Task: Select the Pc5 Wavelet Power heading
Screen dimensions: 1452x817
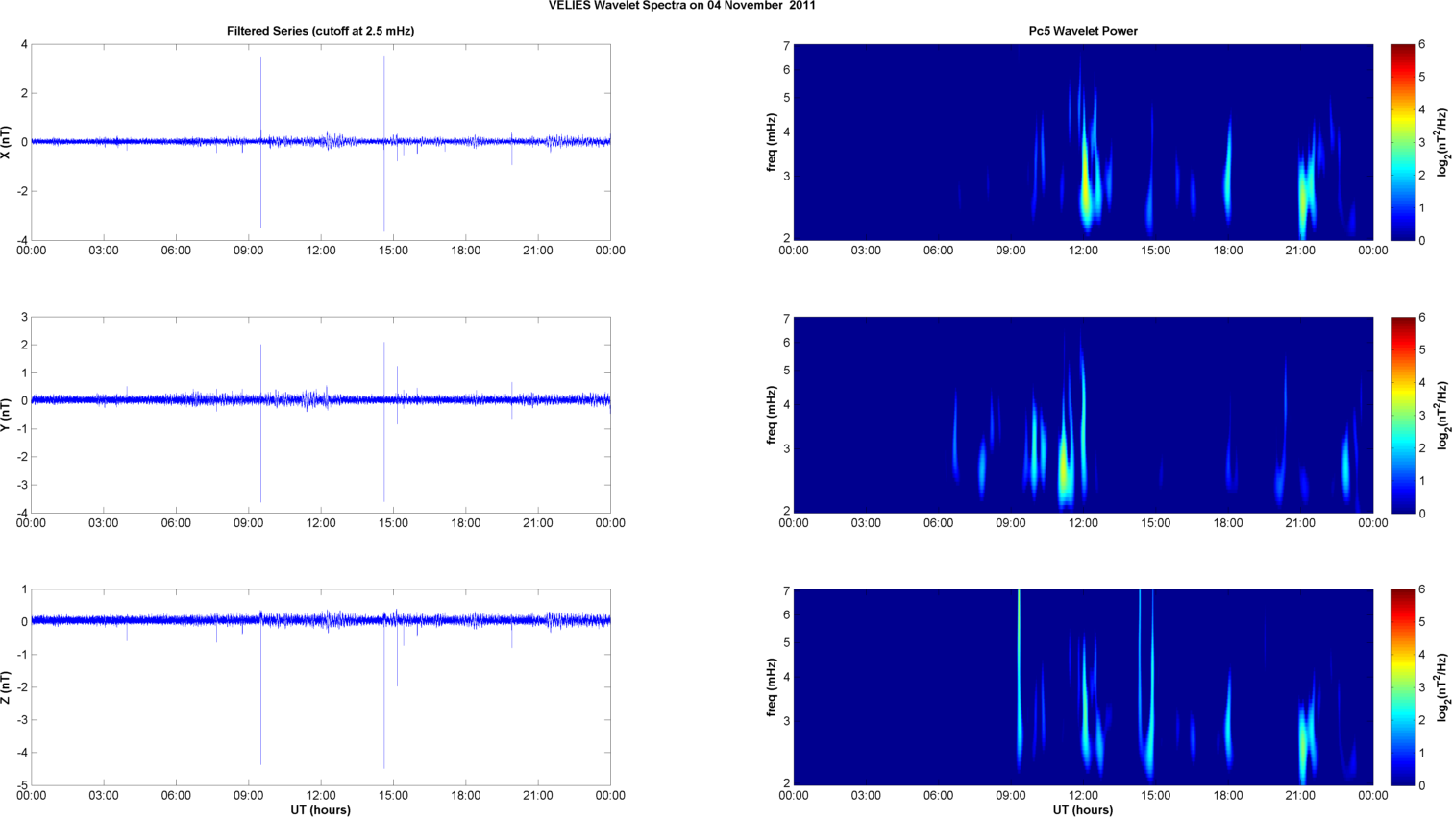Action: (x=1083, y=31)
